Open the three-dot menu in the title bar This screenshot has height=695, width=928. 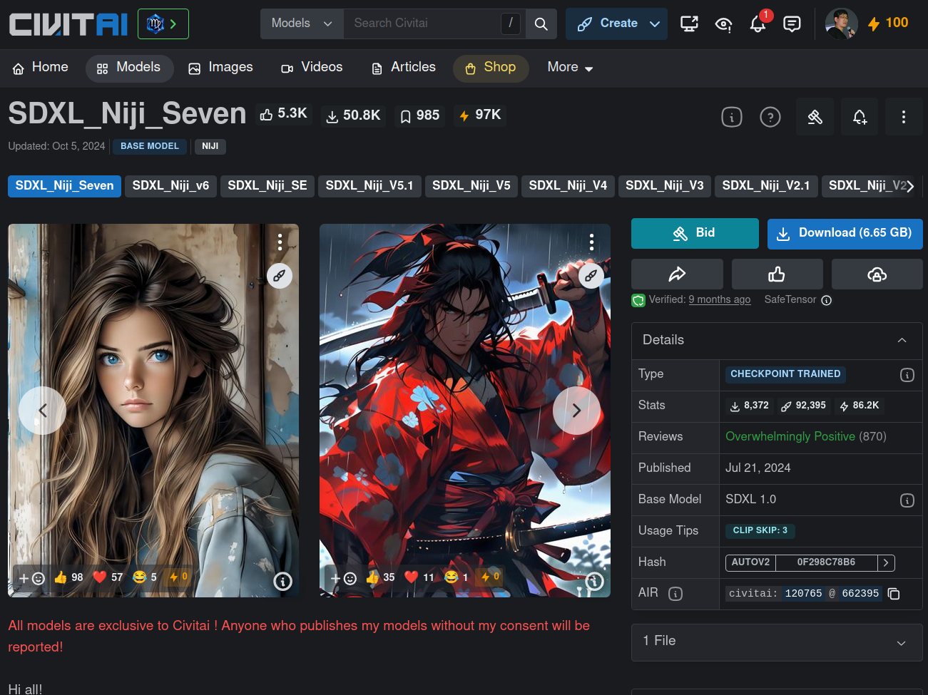903,117
